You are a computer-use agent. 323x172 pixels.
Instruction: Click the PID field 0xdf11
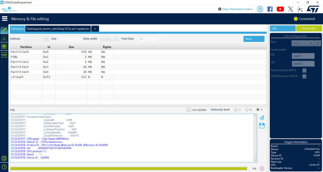(303, 56)
